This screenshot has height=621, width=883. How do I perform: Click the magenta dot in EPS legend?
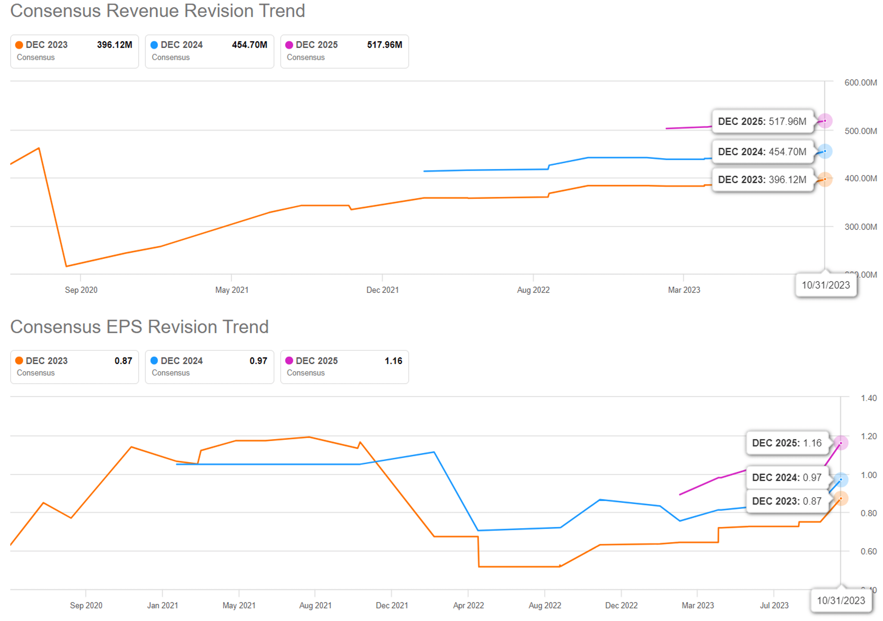pyautogui.click(x=290, y=361)
